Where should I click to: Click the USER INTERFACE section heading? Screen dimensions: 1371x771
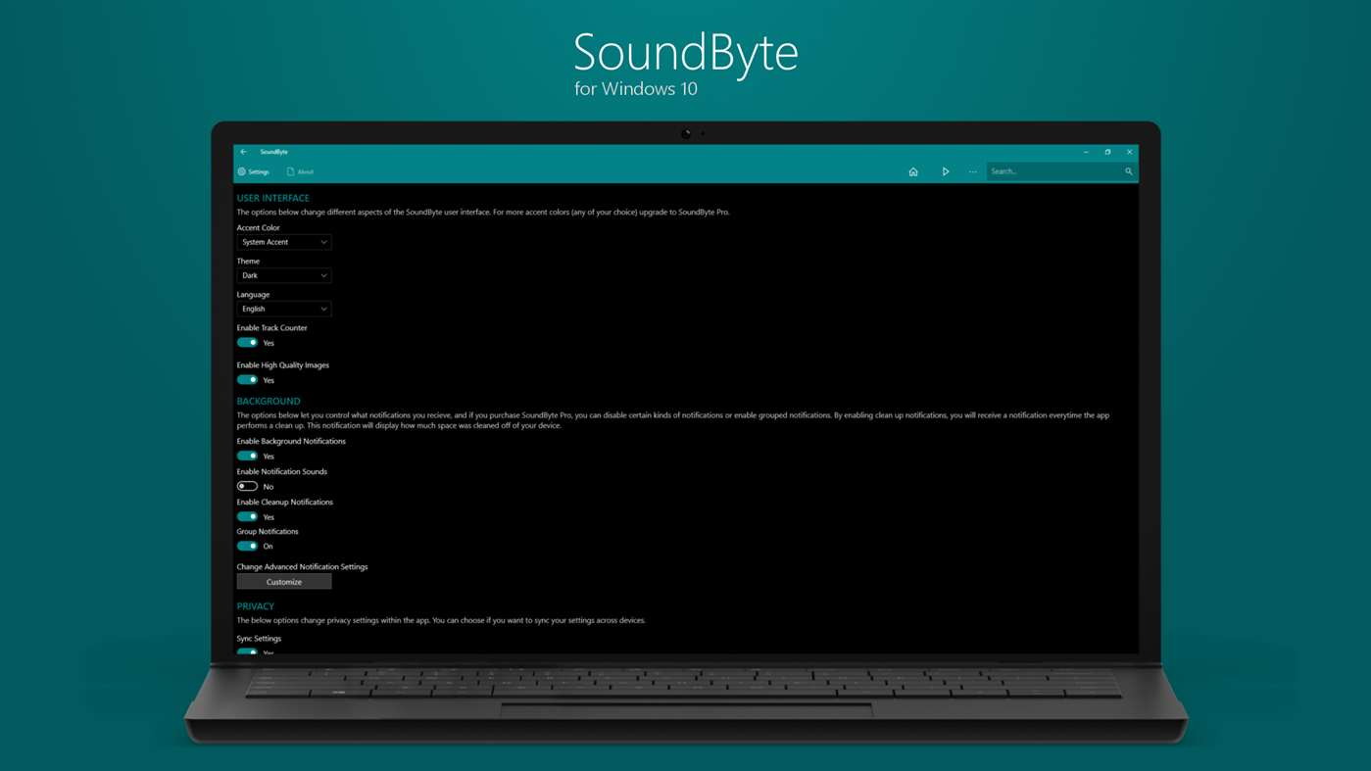(272, 198)
